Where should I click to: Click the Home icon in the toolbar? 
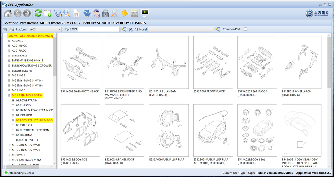pyautogui.click(x=8, y=13)
